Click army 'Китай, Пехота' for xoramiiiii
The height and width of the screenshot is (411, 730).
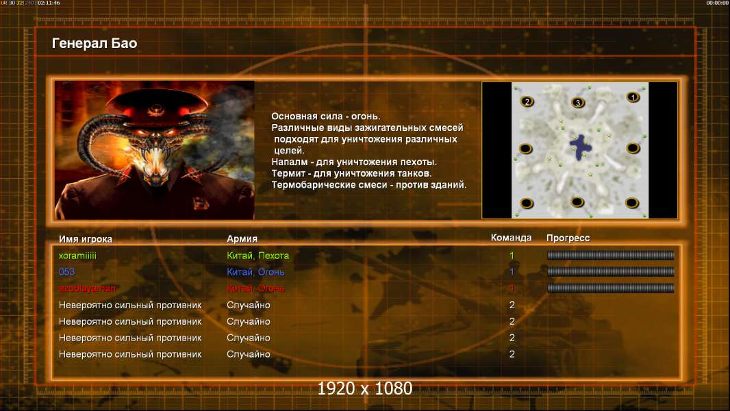click(x=258, y=256)
